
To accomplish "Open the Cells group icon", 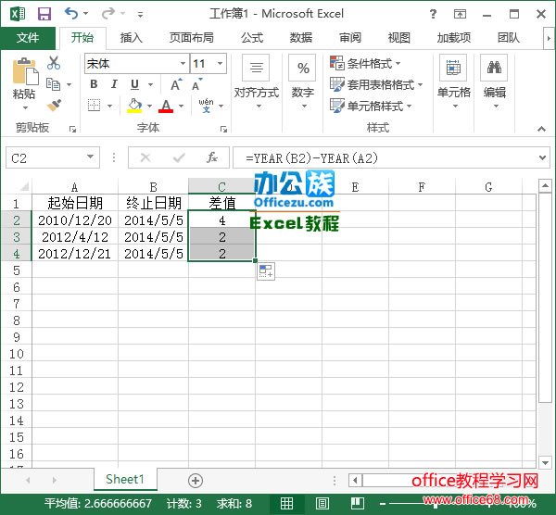I will pos(453,68).
